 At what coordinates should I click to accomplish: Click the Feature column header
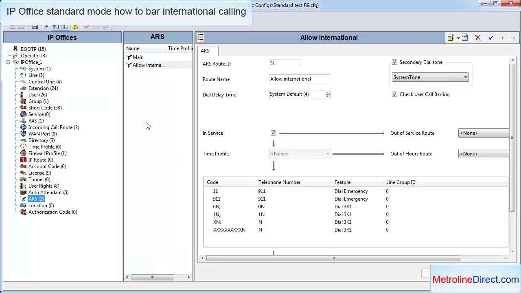(x=358, y=182)
